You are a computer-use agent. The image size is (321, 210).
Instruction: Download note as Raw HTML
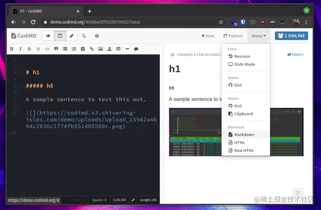click(x=246, y=151)
